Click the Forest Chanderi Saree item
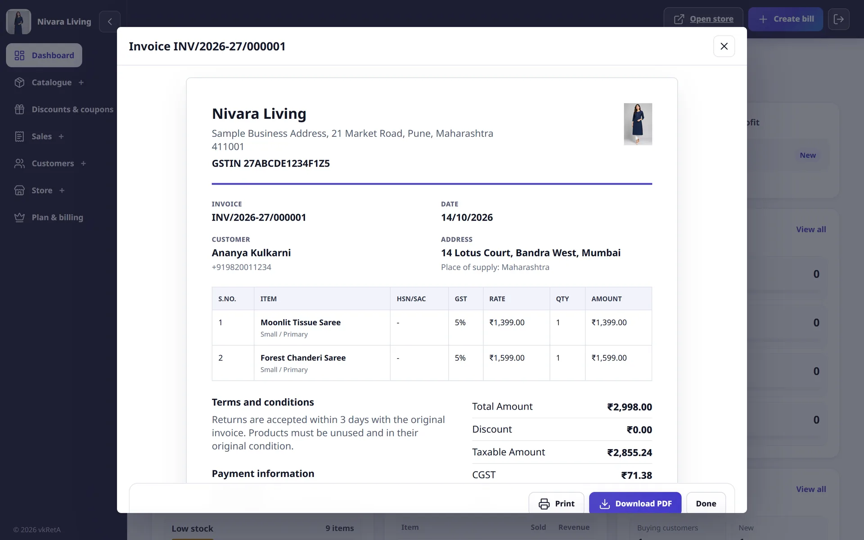 pyautogui.click(x=303, y=358)
